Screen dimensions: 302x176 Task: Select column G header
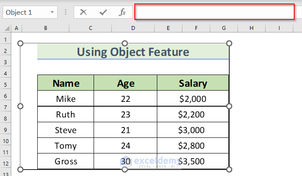(x=224, y=28)
